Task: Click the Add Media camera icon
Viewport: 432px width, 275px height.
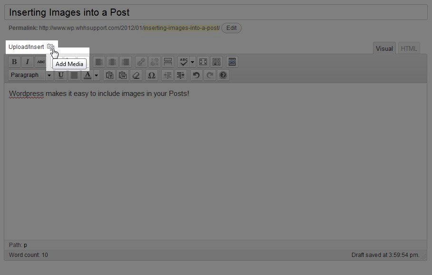Action: pyautogui.click(x=50, y=47)
